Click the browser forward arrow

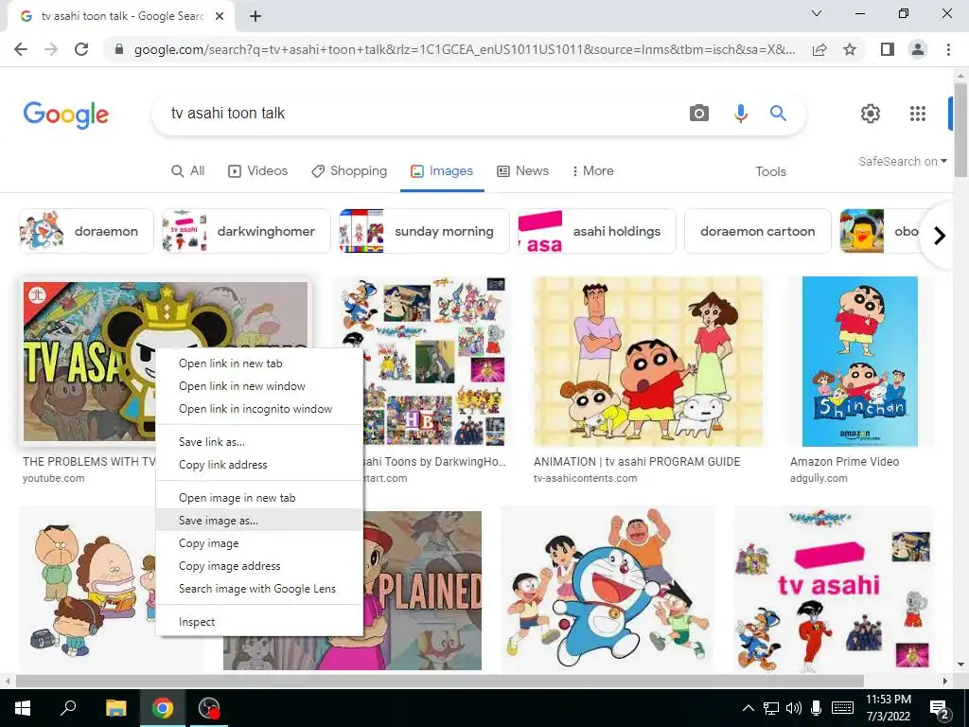coord(51,49)
